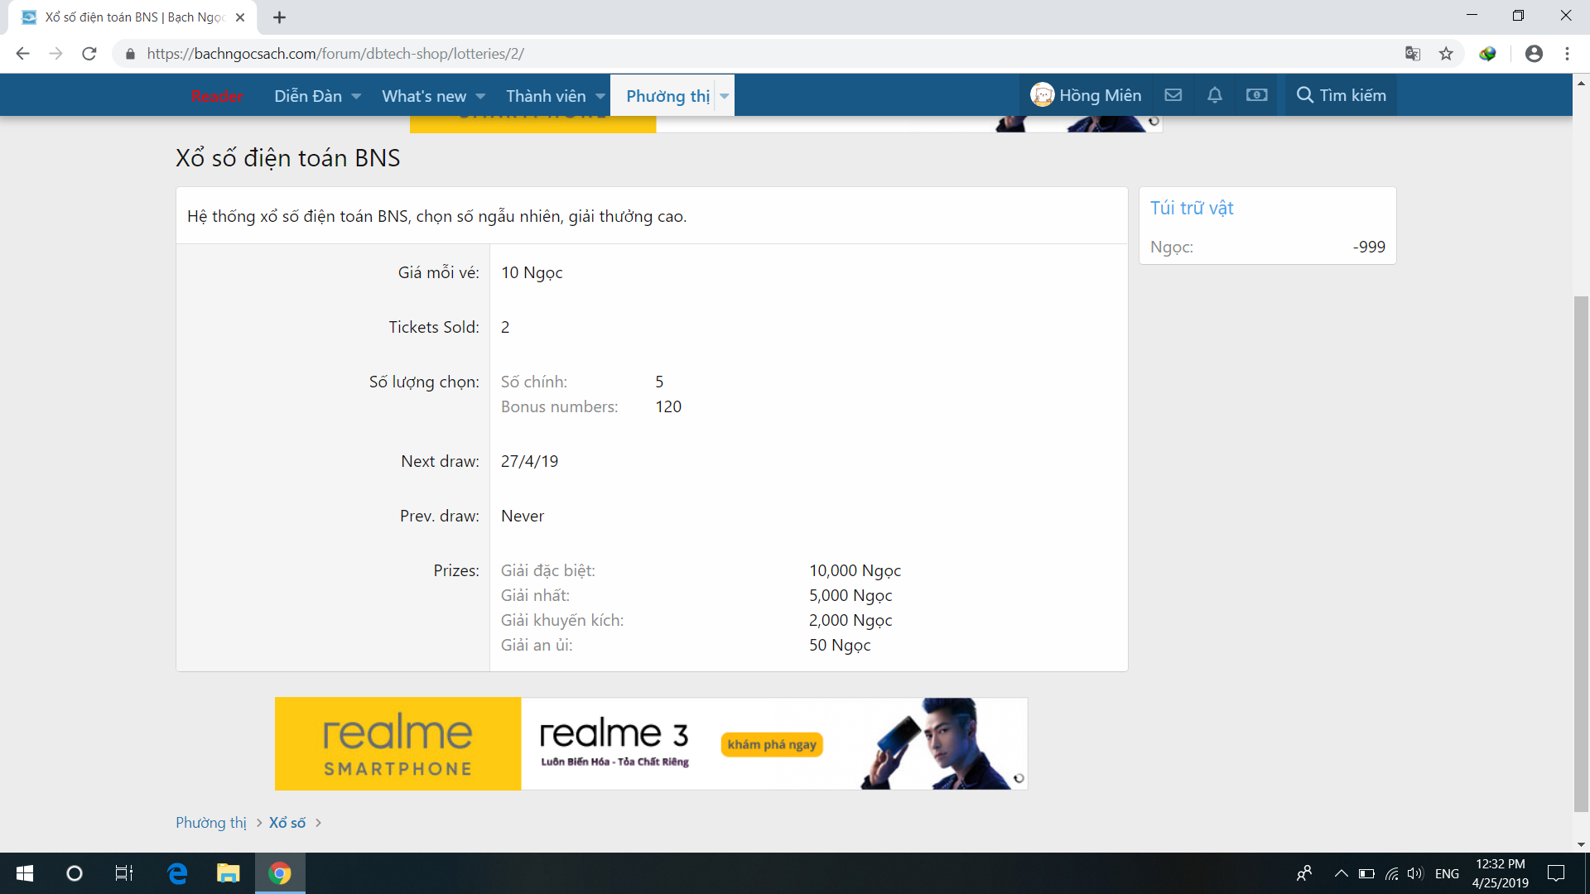
Task: Reload the page
Action: tap(89, 54)
